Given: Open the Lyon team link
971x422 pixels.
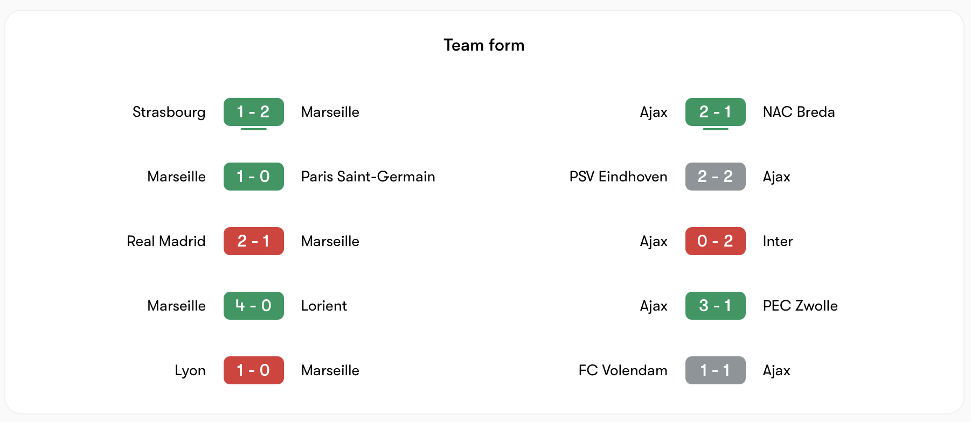Looking at the screenshot, I should pos(190,370).
